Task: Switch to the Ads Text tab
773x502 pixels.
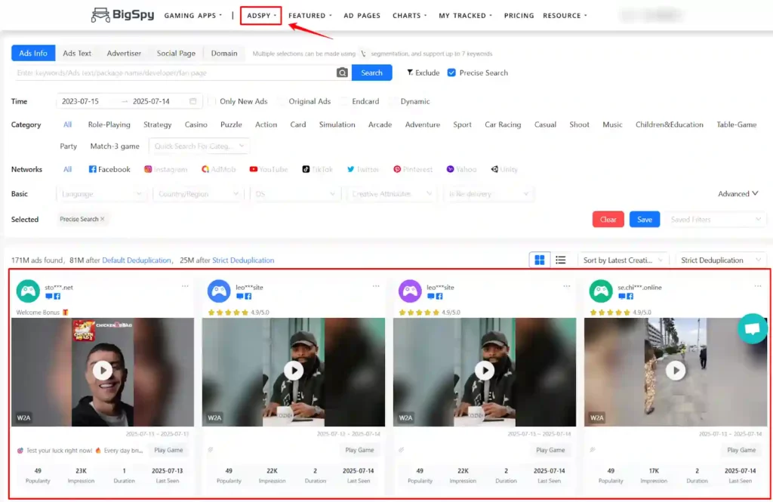Action: (x=77, y=54)
